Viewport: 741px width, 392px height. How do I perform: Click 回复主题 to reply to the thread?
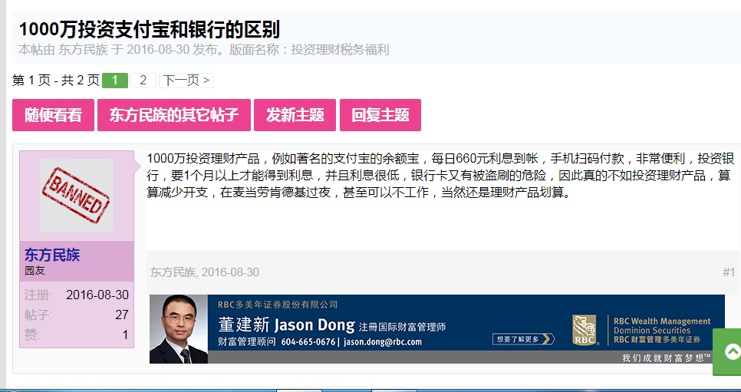point(380,115)
